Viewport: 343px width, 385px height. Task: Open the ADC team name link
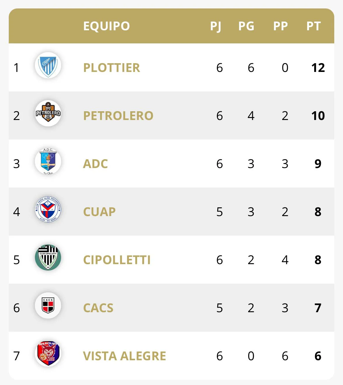point(95,164)
